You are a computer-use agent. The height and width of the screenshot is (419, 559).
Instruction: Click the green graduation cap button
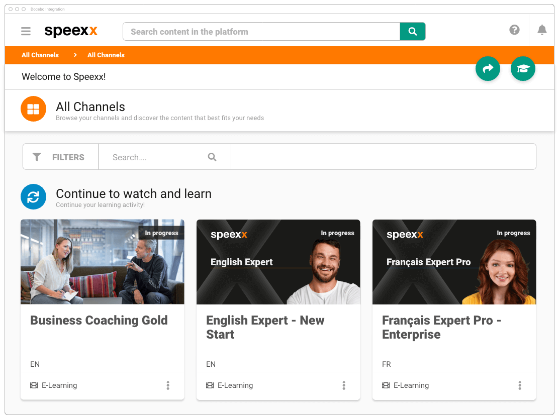(x=523, y=68)
